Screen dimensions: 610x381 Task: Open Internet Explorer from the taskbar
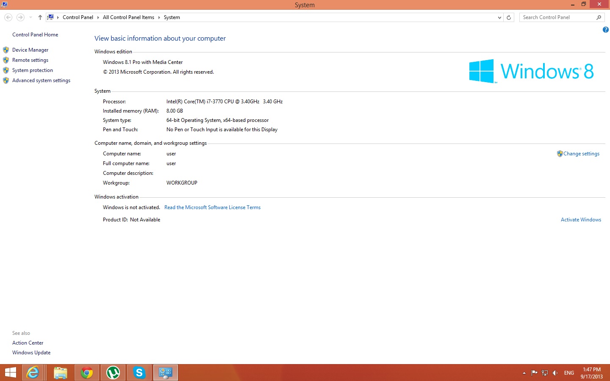point(33,373)
